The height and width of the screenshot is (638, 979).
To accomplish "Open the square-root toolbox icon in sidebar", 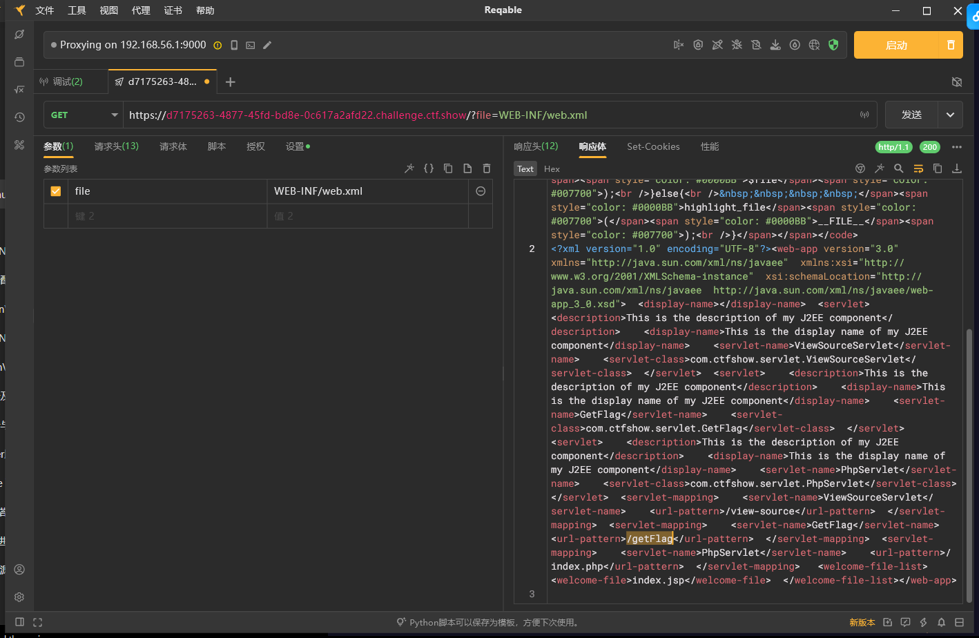I will pyautogui.click(x=19, y=90).
